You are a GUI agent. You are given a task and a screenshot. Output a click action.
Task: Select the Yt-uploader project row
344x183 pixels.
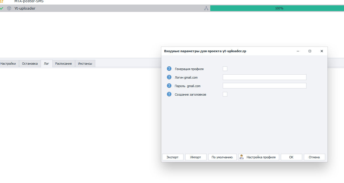coord(172,8)
